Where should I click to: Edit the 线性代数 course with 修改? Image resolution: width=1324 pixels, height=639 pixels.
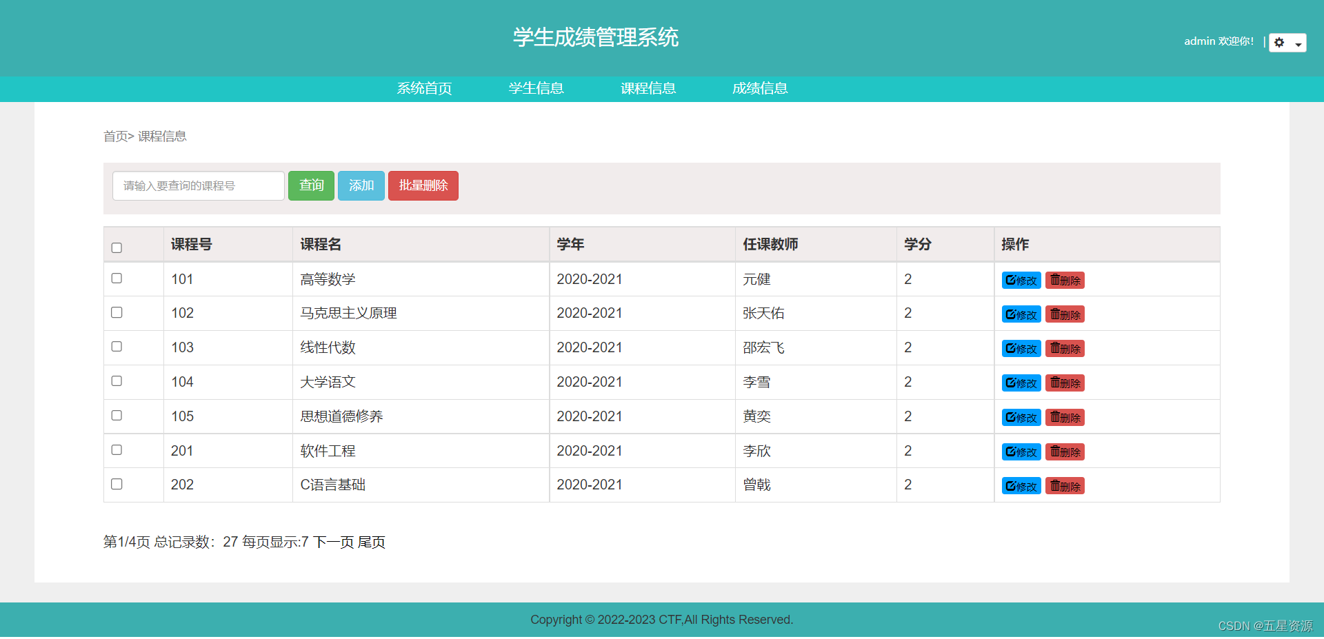(1021, 349)
